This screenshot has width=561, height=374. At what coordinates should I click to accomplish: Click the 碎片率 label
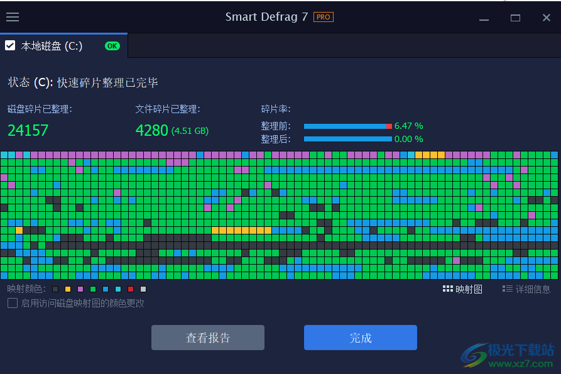click(276, 109)
